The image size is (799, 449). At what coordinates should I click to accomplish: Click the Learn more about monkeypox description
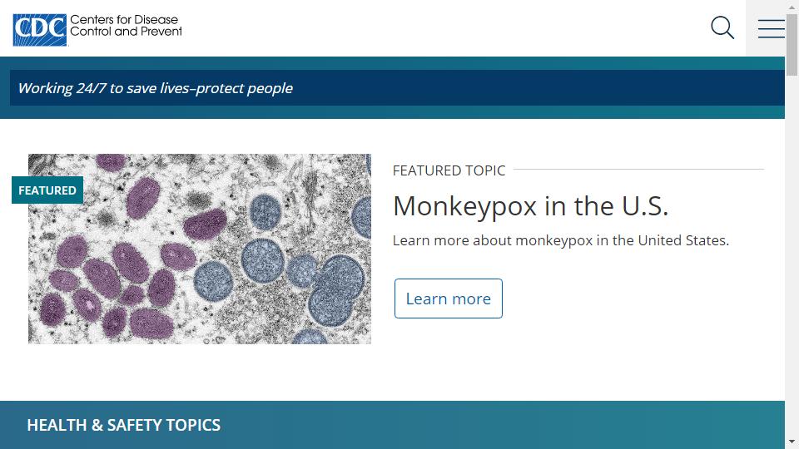[560, 240]
